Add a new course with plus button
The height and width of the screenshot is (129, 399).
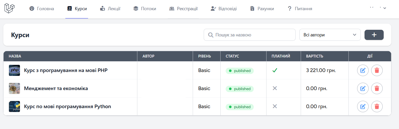[x=374, y=35]
